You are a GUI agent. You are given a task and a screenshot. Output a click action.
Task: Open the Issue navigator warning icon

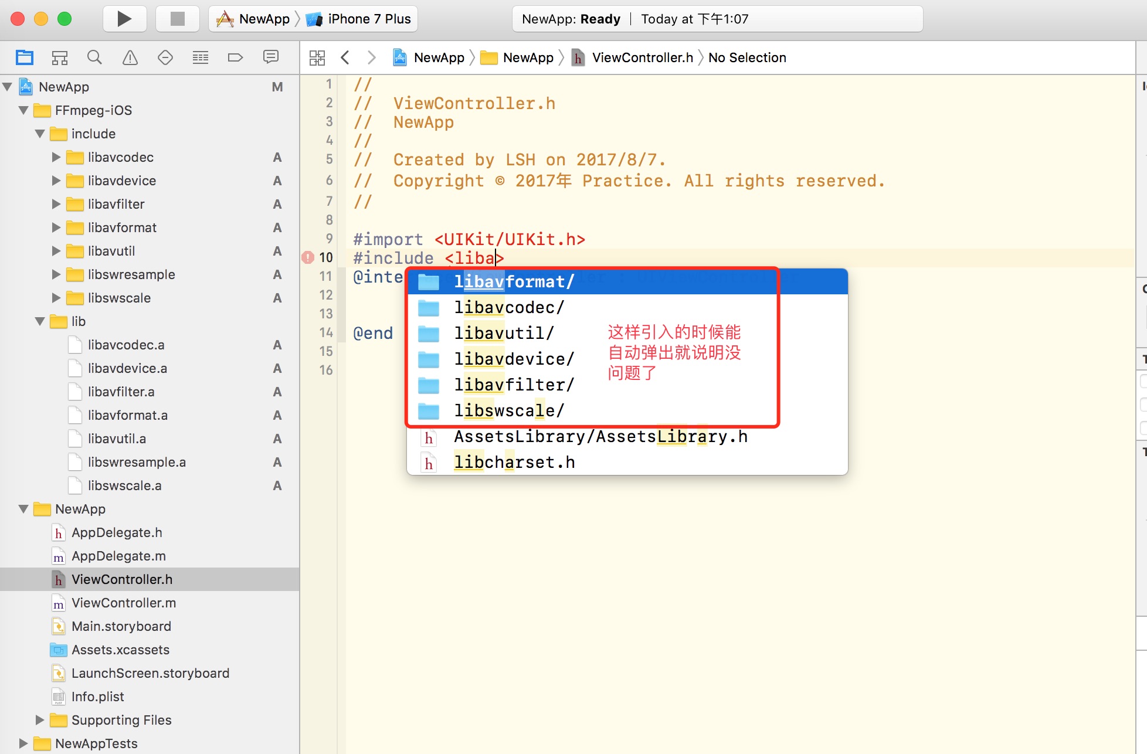[x=130, y=57]
